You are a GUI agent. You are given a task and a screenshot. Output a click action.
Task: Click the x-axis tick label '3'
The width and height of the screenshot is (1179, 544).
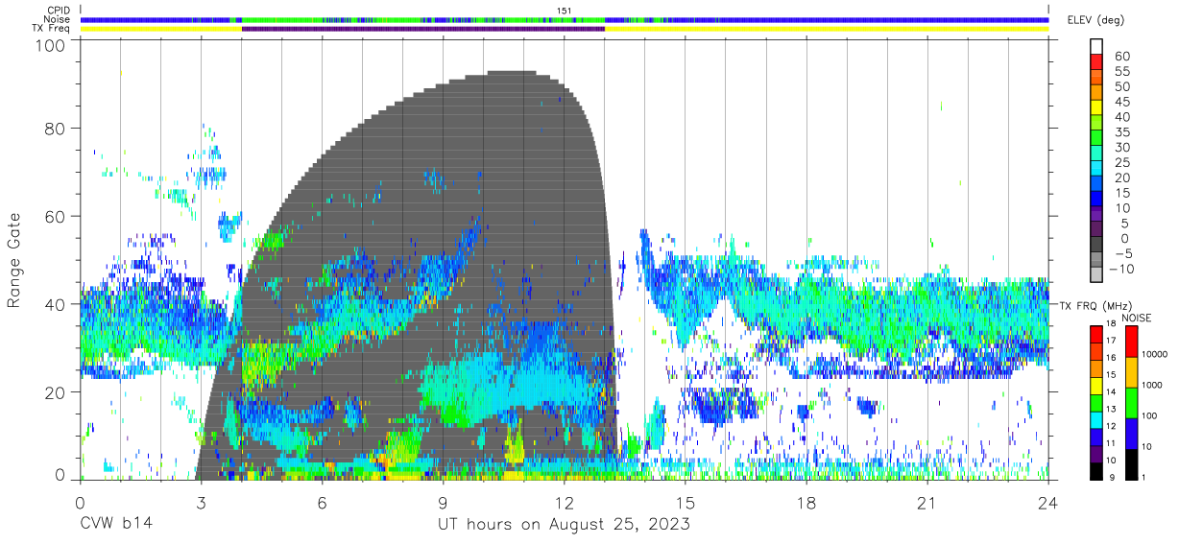pyautogui.click(x=202, y=503)
